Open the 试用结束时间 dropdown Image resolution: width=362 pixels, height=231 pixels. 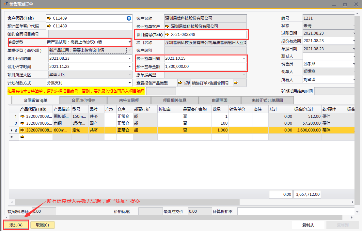(129, 67)
